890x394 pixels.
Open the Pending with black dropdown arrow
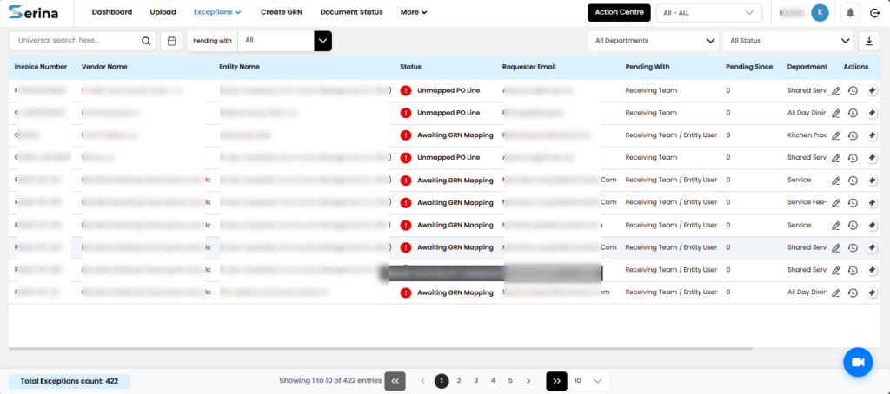(x=323, y=41)
